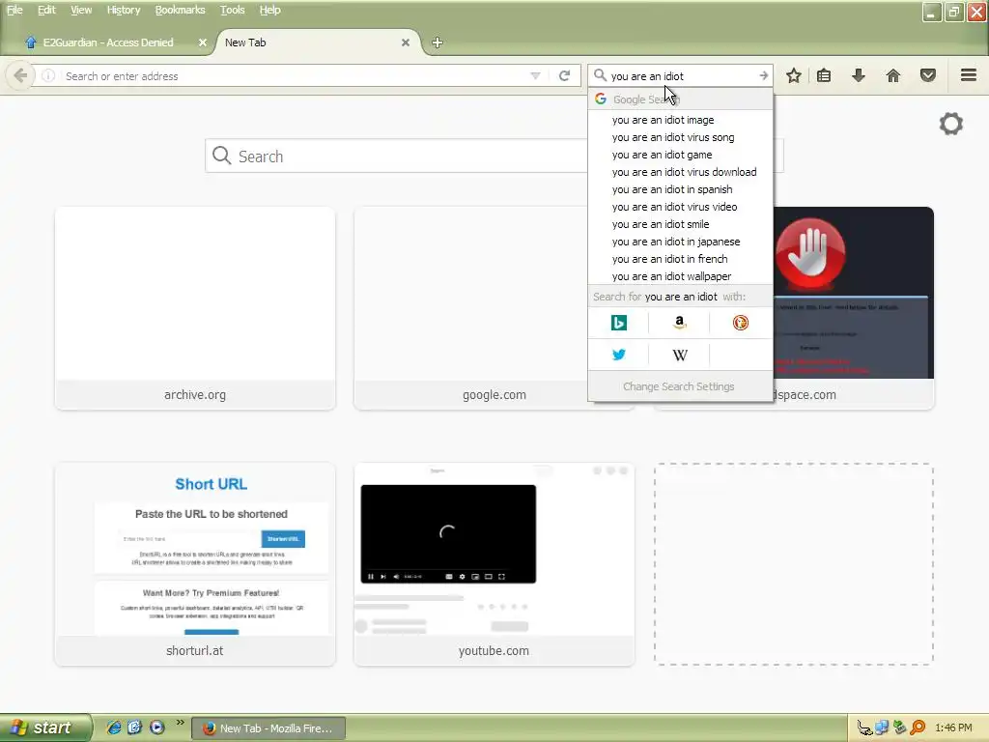The width and height of the screenshot is (989, 742).
Task: Close the New Tab tab
Action: [x=406, y=43]
